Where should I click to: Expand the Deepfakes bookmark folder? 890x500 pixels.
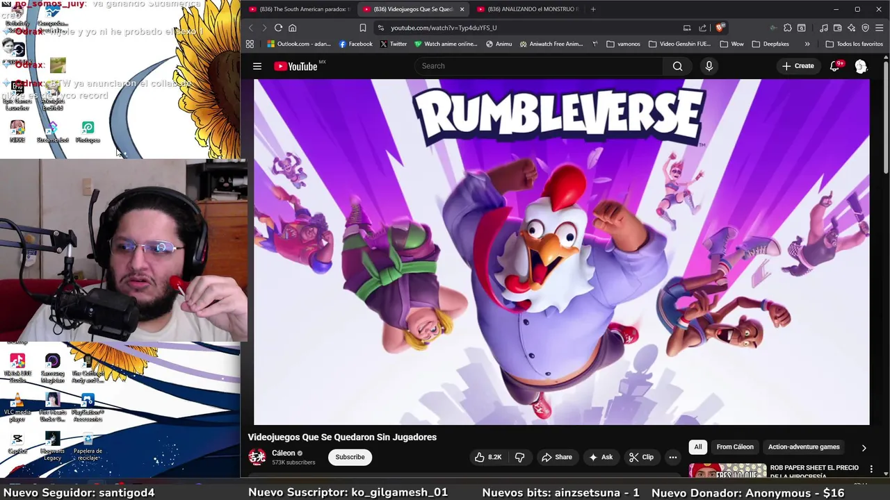tap(770, 44)
